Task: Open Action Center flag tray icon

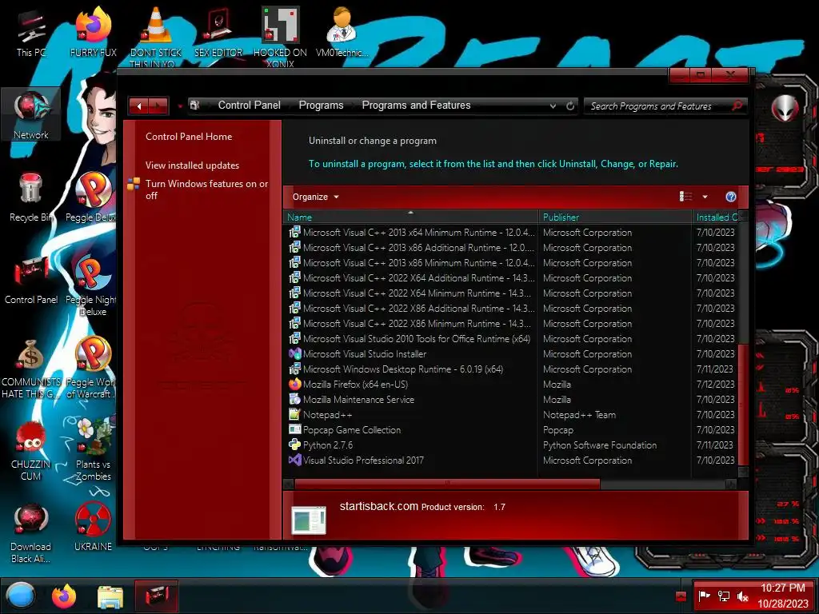Action: 704,596
